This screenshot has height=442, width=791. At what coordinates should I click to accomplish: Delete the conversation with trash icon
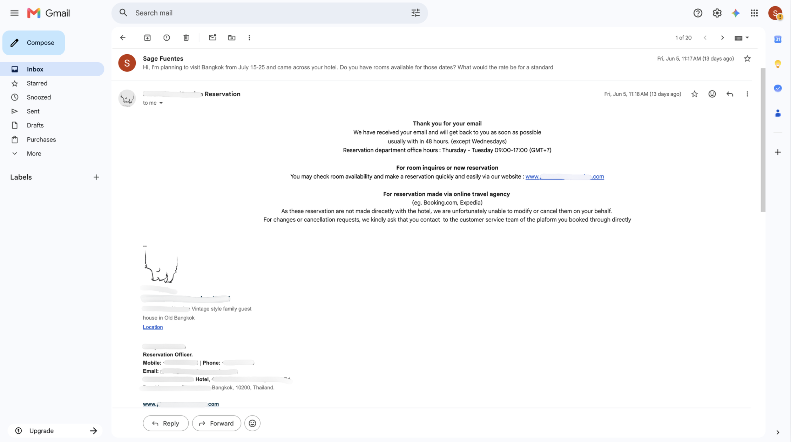pos(186,37)
